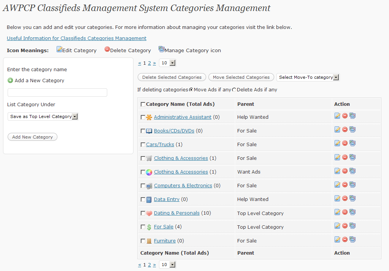The width and height of the screenshot is (389, 271).
Task: Open manage icon for Administrative Assistant row
Action: (x=352, y=116)
